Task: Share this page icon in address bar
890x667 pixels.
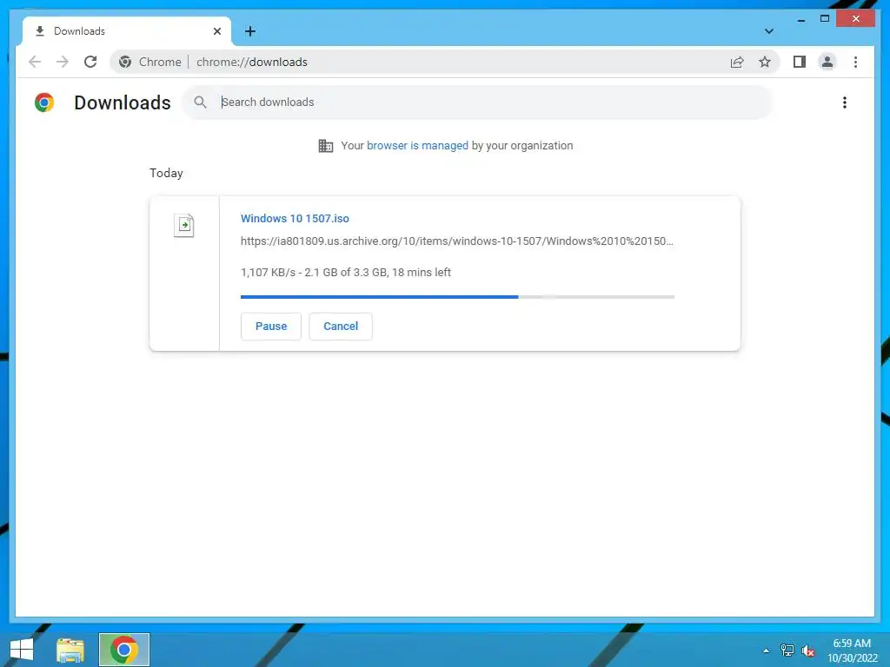Action: tap(737, 62)
